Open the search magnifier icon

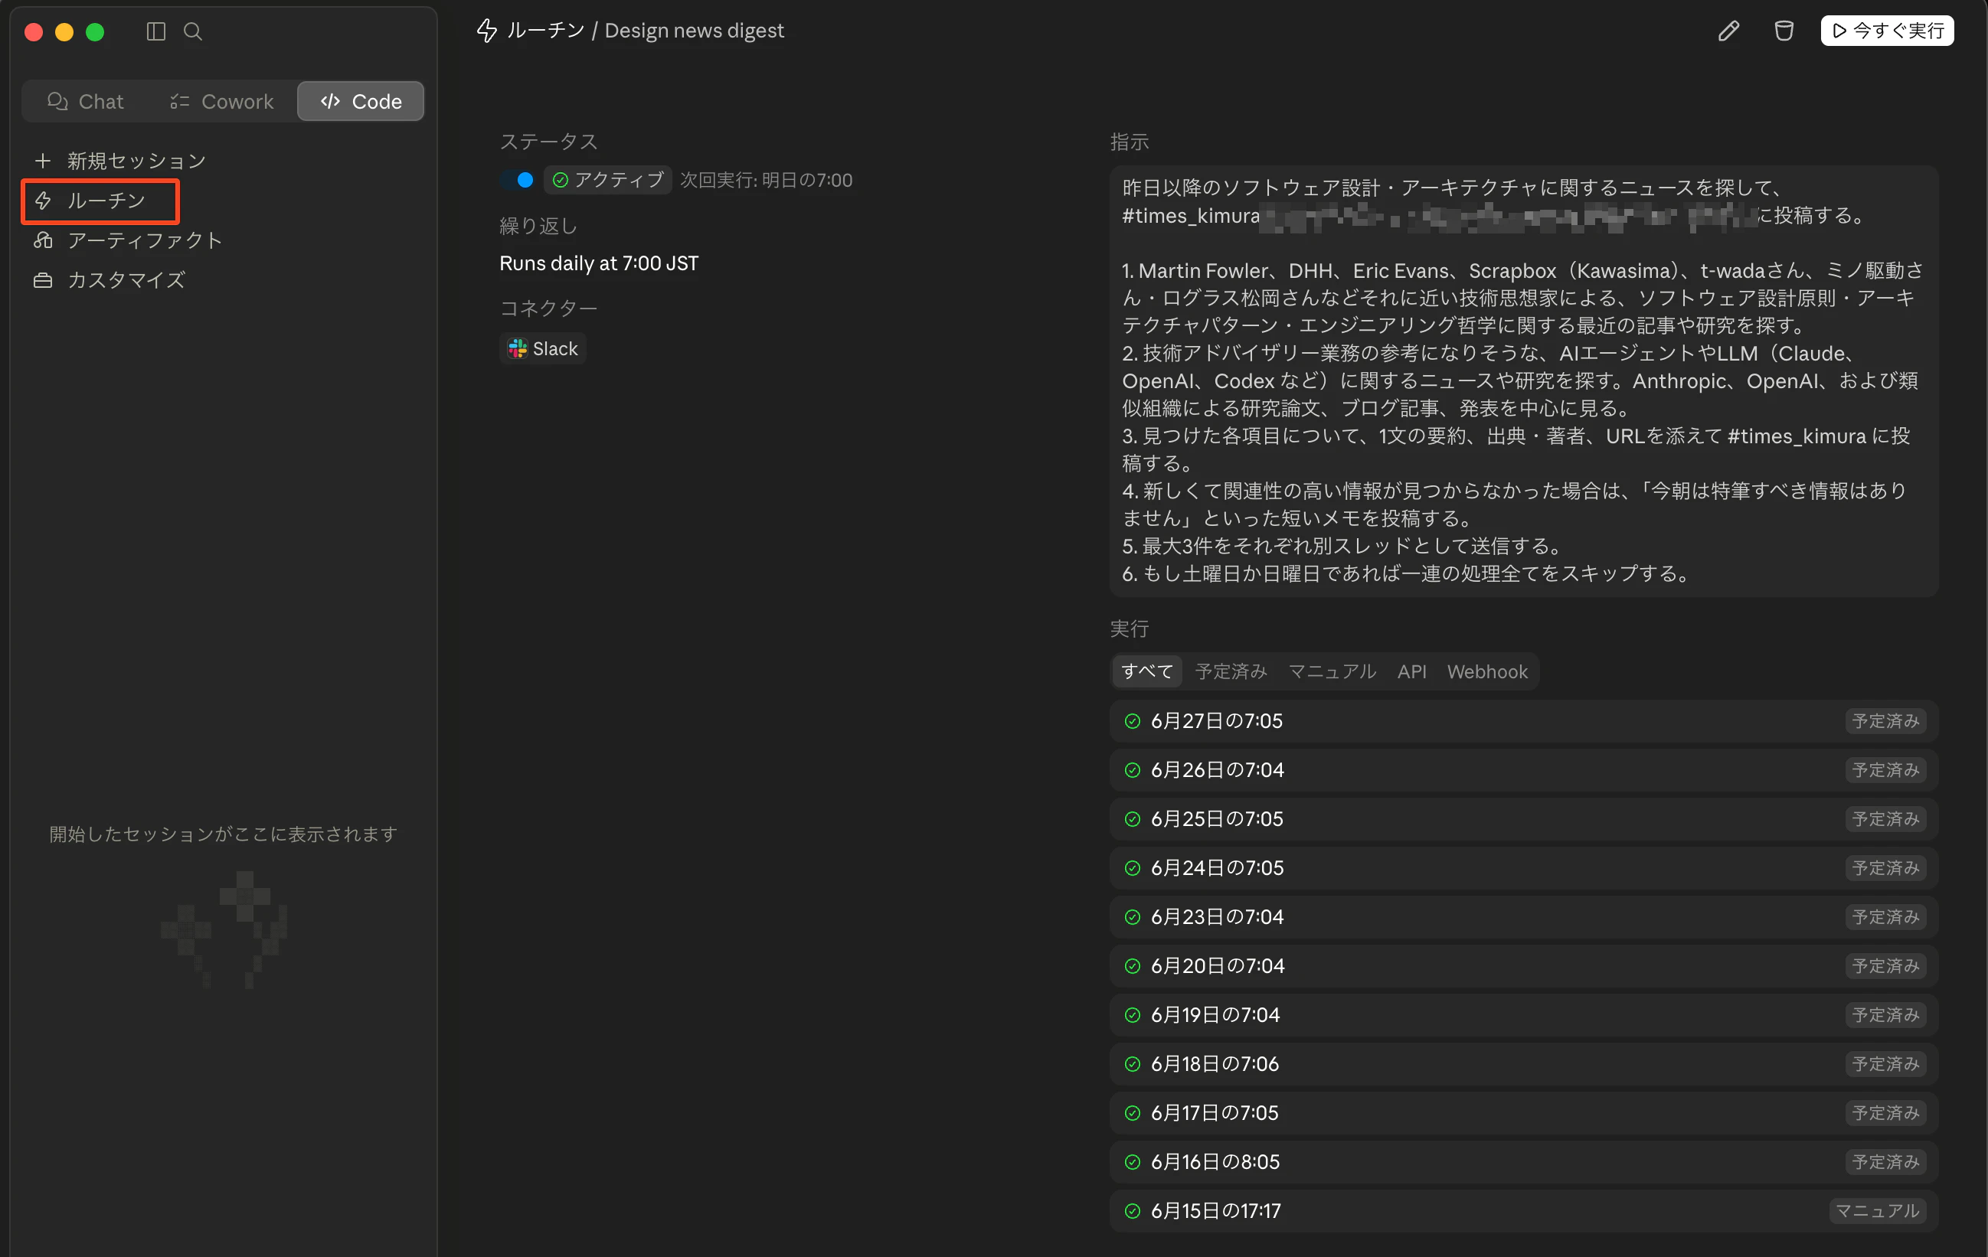(192, 31)
